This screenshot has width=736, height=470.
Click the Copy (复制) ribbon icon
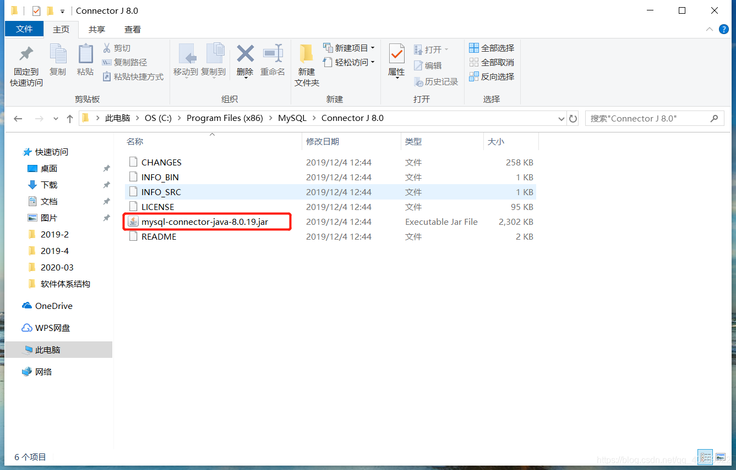pyautogui.click(x=58, y=54)
